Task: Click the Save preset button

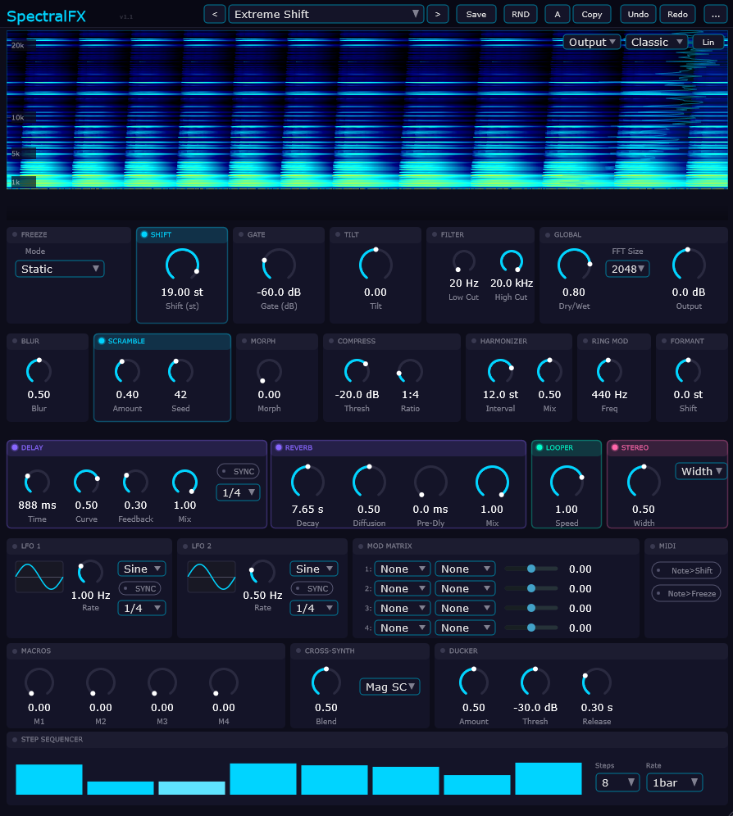Action: 476,14
